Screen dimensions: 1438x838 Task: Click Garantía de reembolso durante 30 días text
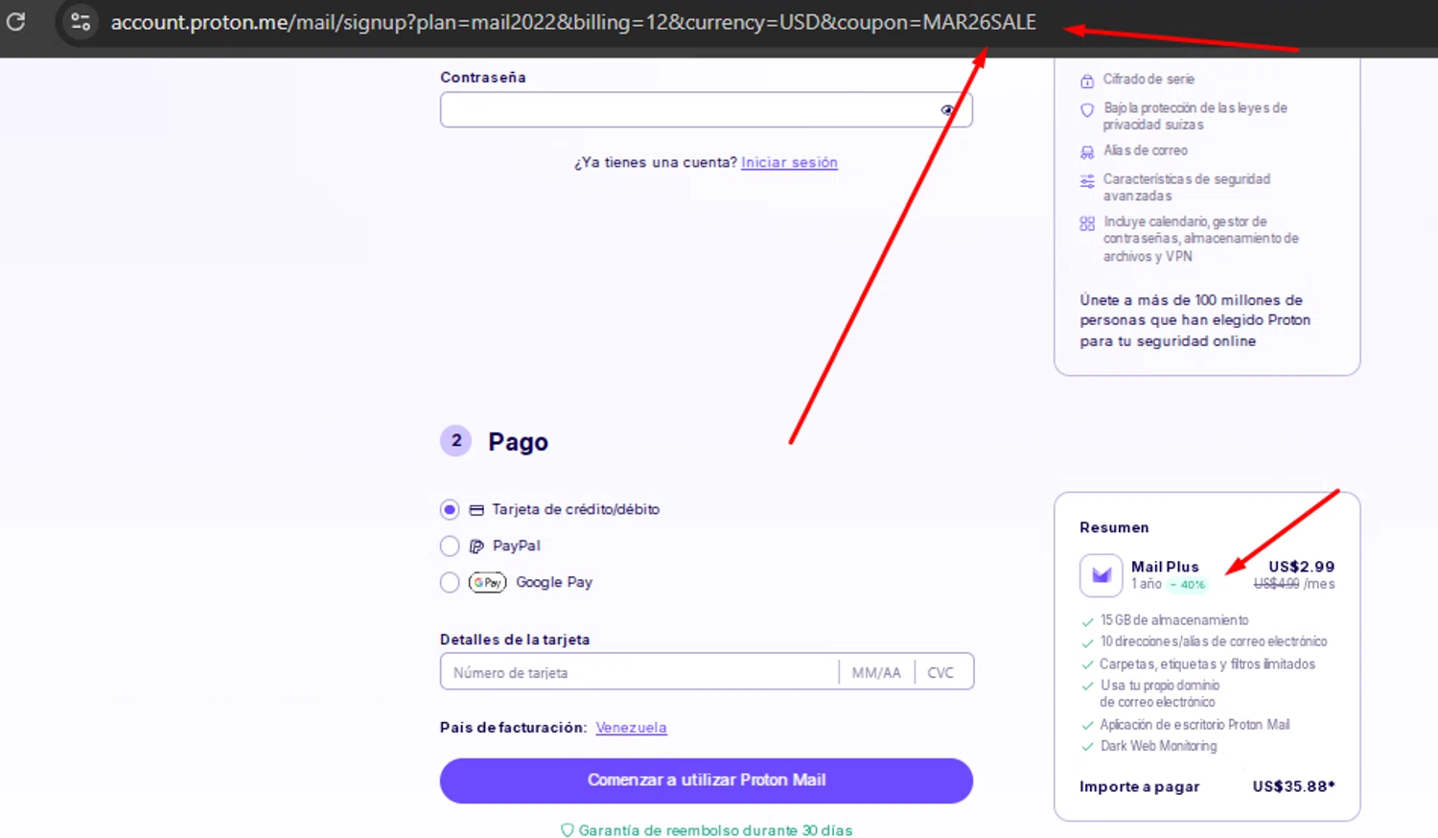point(715,830)
